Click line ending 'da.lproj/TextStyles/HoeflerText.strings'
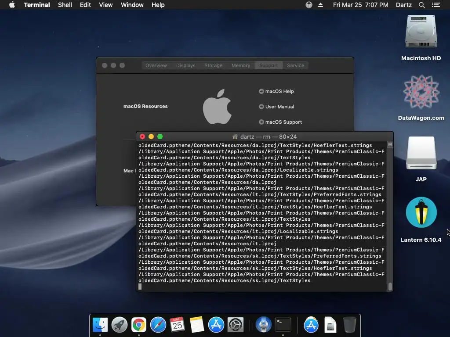Image resolution: width=450 pixels, height=337 pixels. point(255,145)
